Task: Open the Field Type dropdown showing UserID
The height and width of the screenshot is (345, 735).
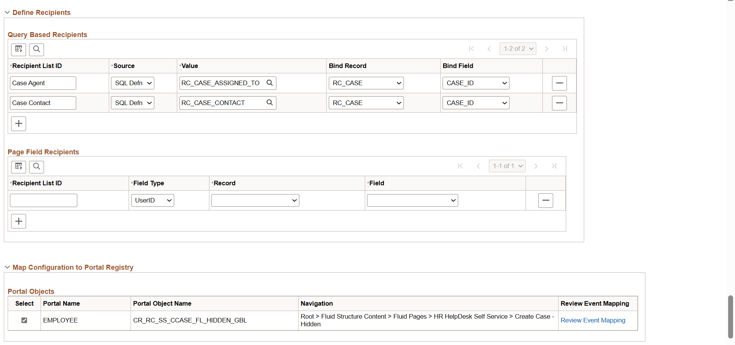Action: (152, 200)
